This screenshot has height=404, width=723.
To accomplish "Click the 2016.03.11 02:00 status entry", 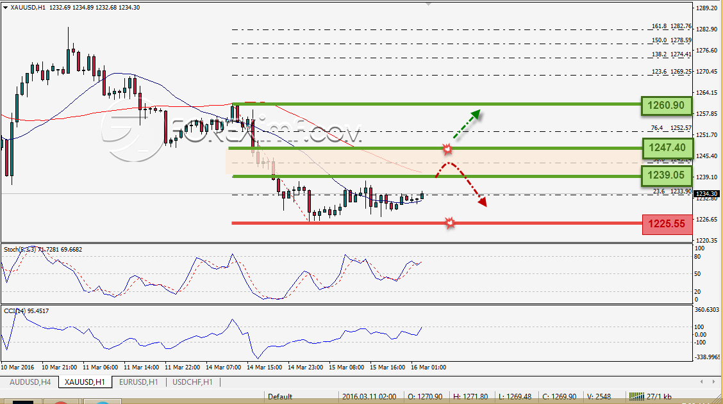I will tap(369, 396).
